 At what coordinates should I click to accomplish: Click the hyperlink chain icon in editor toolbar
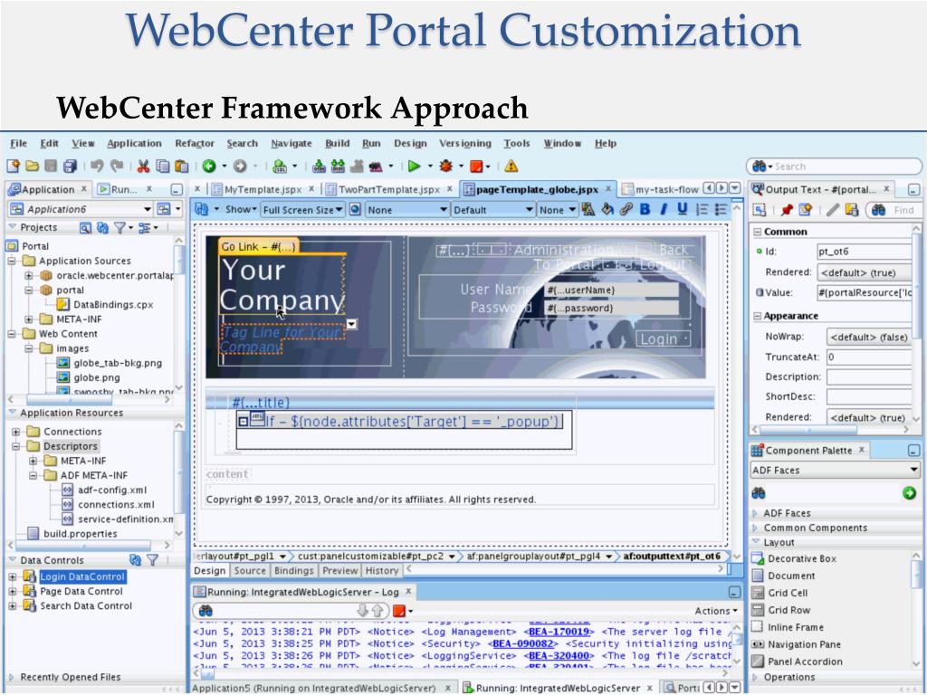pyautogui.click(x=626, y=209)
